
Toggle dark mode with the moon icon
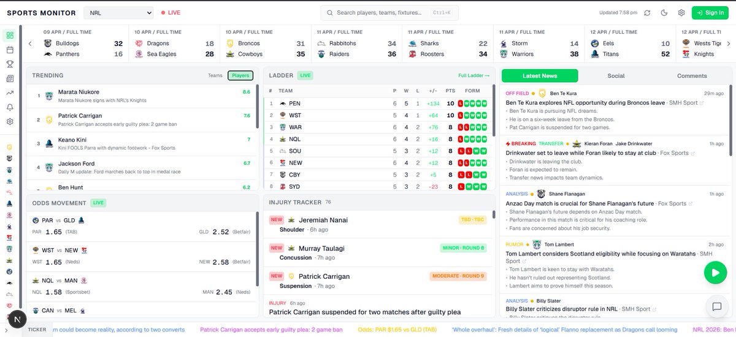pyautogui.click(x=664, y=12)
